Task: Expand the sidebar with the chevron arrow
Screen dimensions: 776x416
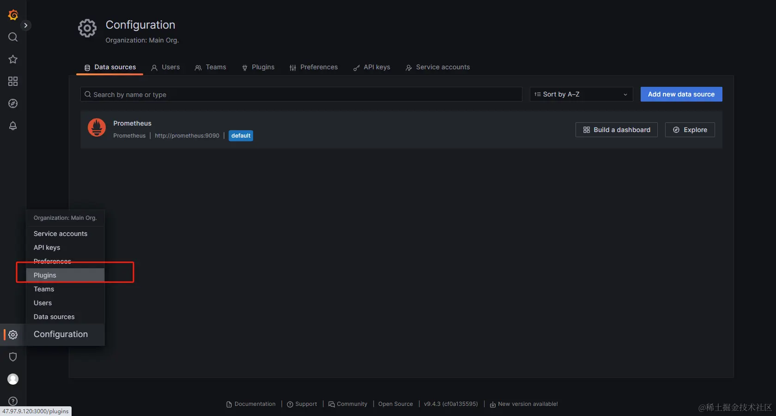Action: [26, 25]
